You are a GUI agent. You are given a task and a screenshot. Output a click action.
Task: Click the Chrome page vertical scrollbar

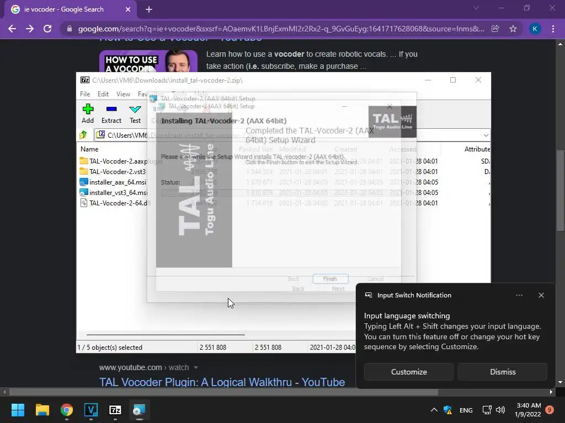click(560, 191)
